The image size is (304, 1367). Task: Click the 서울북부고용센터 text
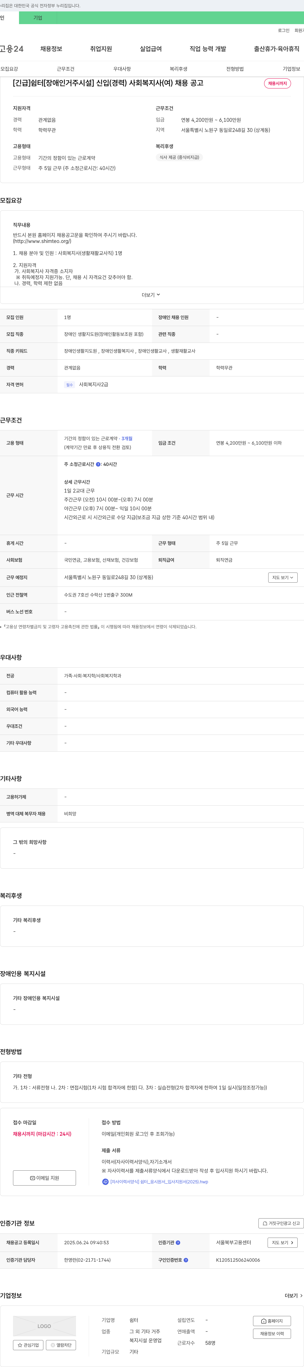[234, 1243]
